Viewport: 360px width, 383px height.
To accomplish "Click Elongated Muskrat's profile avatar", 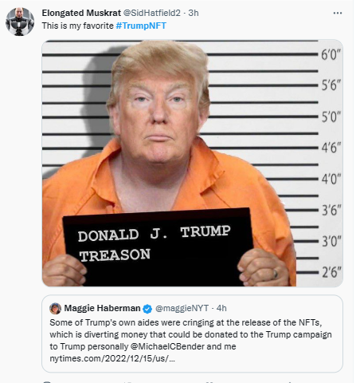I will 20,22.
